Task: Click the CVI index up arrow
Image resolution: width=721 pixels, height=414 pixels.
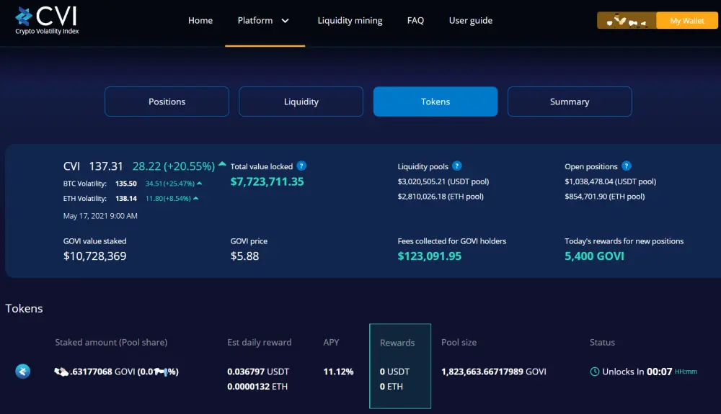Action: click(x=222, y=163)
